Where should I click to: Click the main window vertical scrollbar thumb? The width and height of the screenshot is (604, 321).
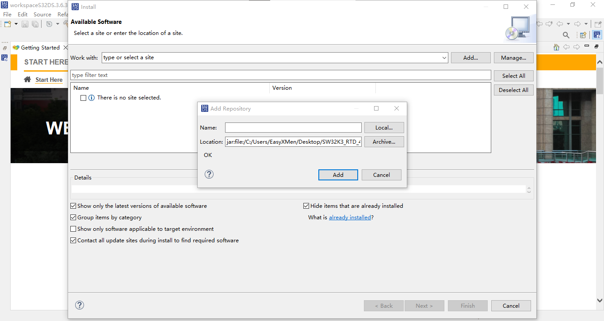[600, 81]
